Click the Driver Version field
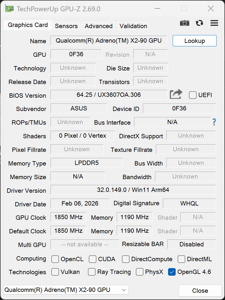 133,190
